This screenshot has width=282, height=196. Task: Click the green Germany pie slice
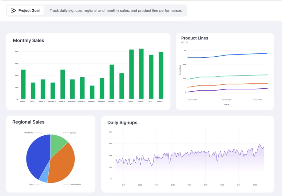(58, 141)
